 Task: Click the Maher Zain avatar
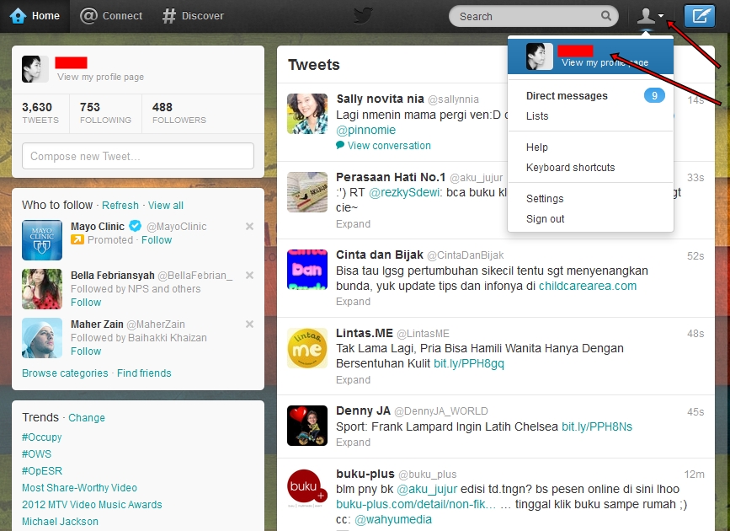click(x=42, y=338)
